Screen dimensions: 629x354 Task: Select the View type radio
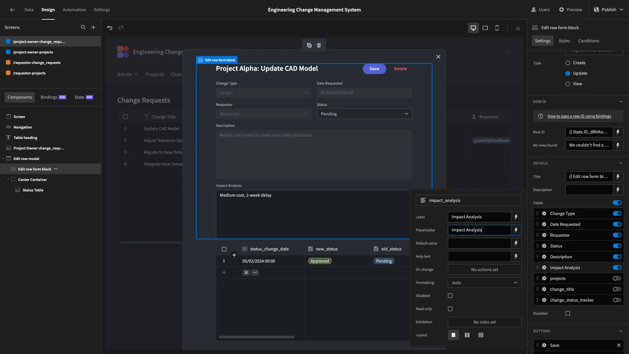(x=568, y=84)
